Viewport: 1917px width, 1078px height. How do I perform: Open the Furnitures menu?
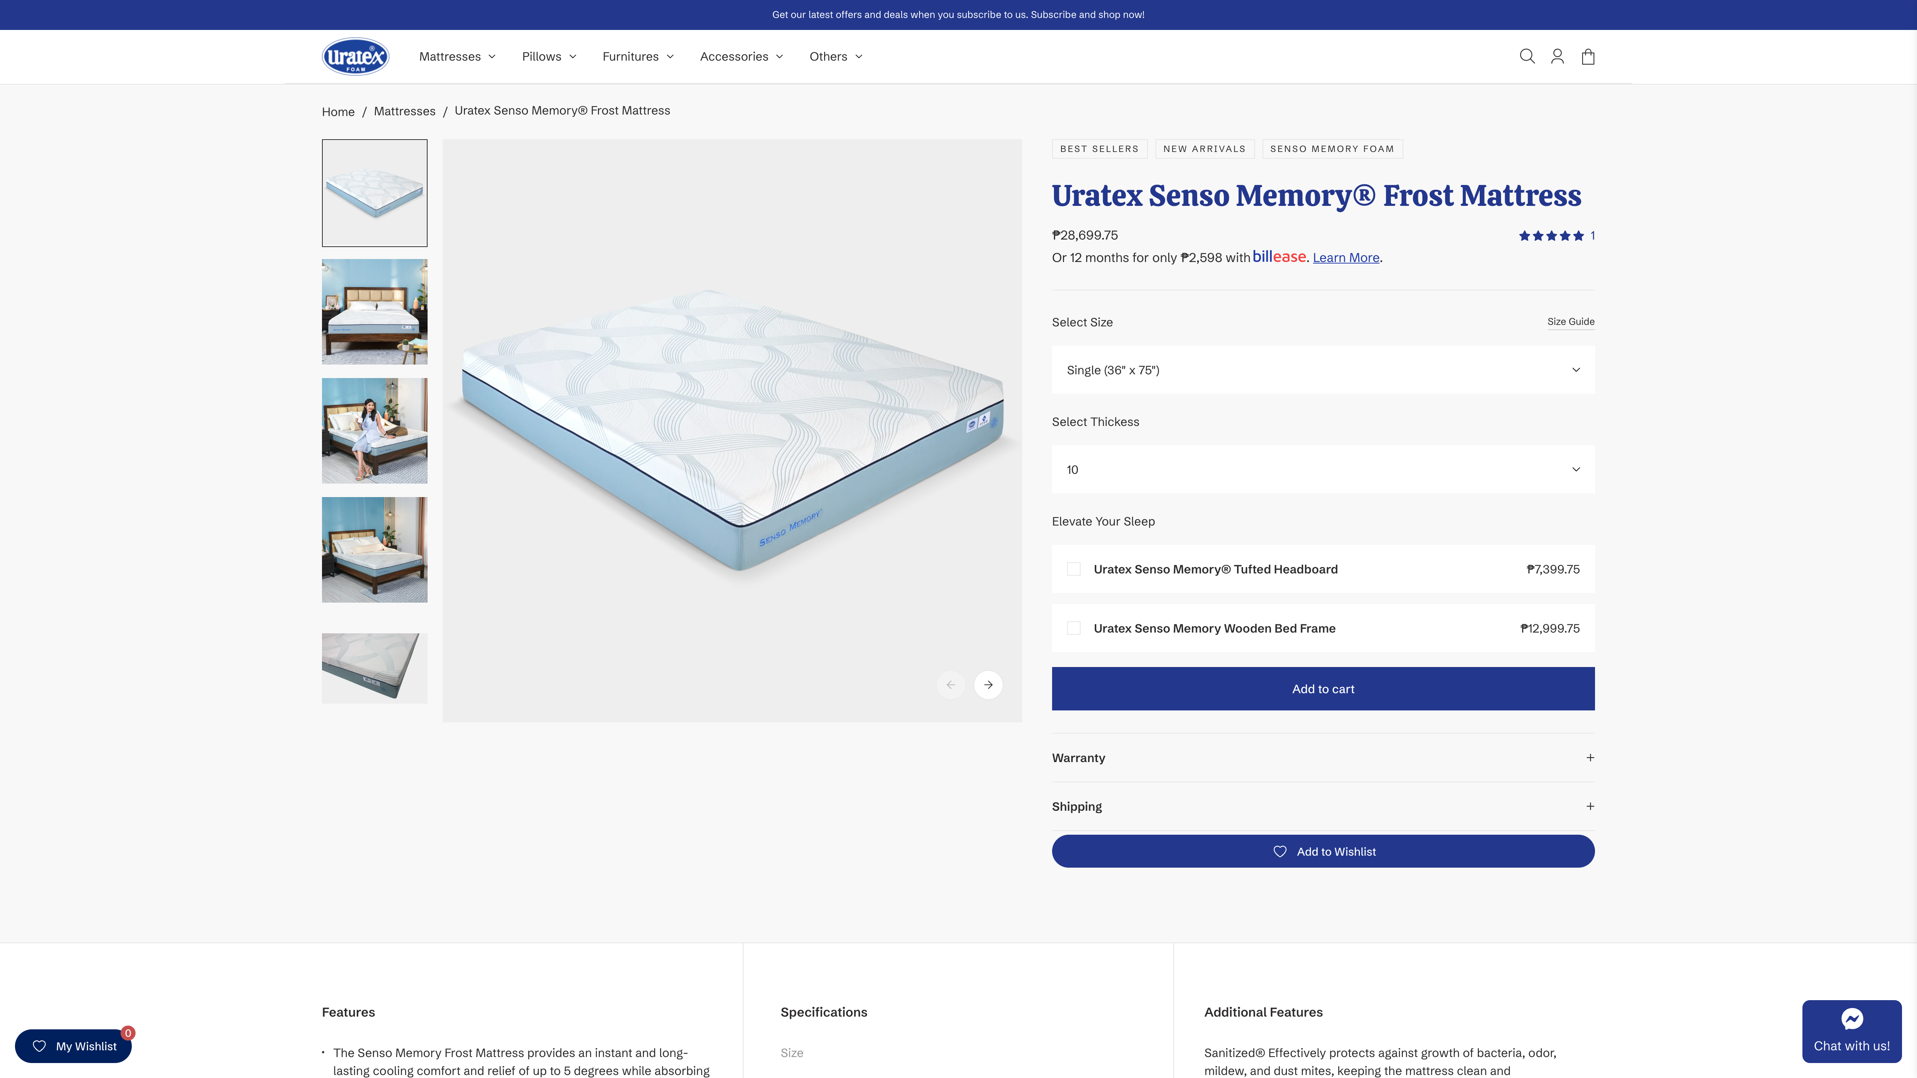pos(638,57)
